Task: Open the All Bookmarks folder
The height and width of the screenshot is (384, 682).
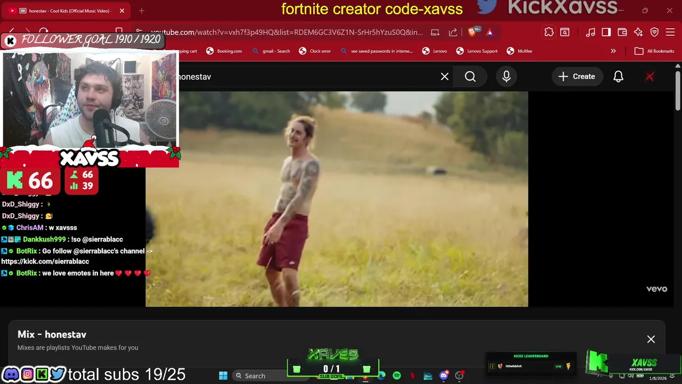Action: 654,51
